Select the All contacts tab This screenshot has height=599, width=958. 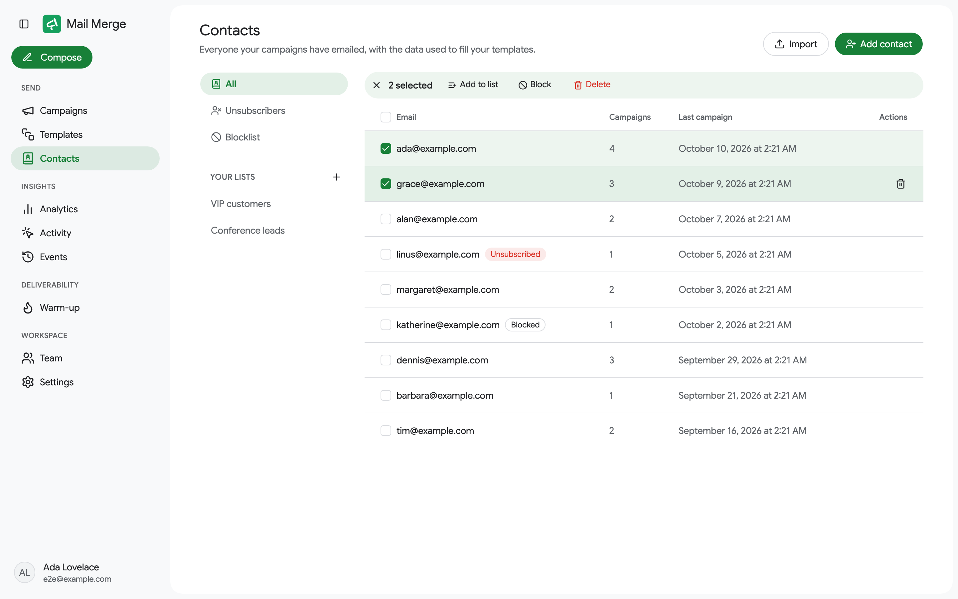(x=274, y=84)
